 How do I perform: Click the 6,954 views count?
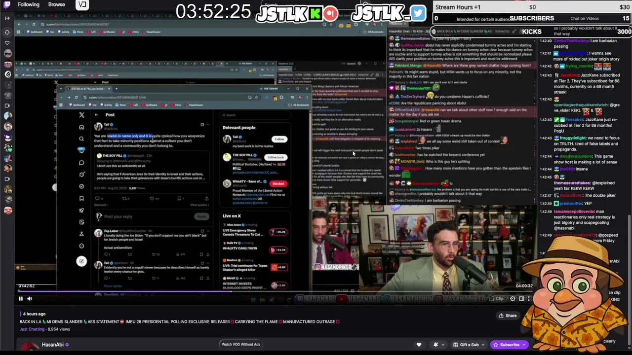[58, 329]
